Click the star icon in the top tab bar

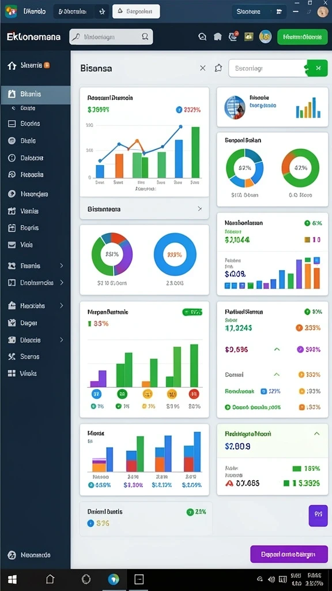point(101,12)
